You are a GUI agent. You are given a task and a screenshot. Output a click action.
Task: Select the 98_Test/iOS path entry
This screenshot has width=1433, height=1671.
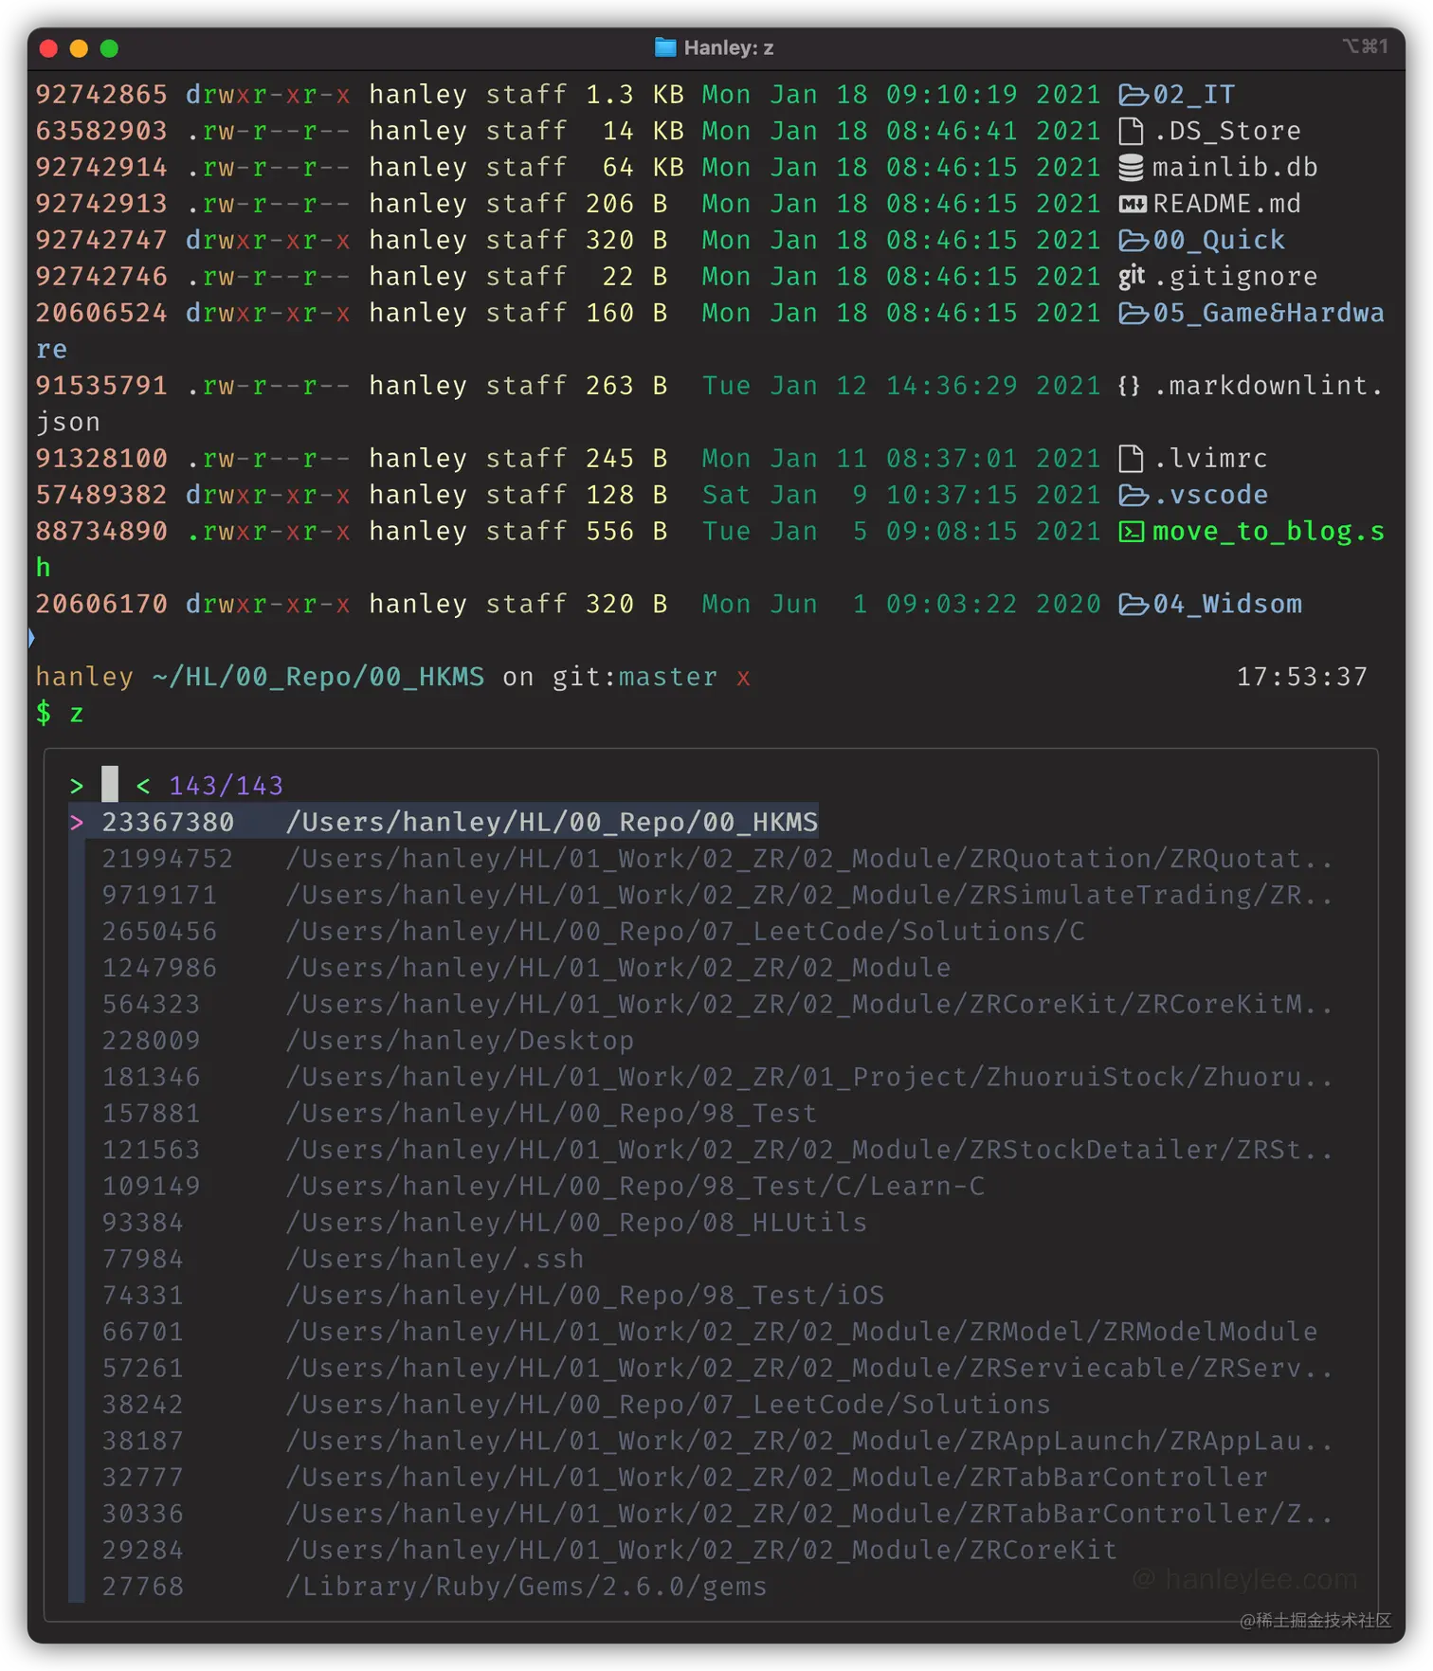(x=493, y=1296)
